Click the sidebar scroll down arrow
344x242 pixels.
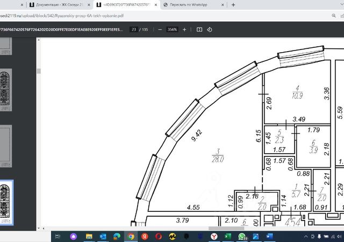39,228
